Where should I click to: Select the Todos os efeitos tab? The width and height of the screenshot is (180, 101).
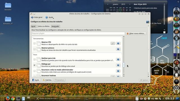[43, 26]
